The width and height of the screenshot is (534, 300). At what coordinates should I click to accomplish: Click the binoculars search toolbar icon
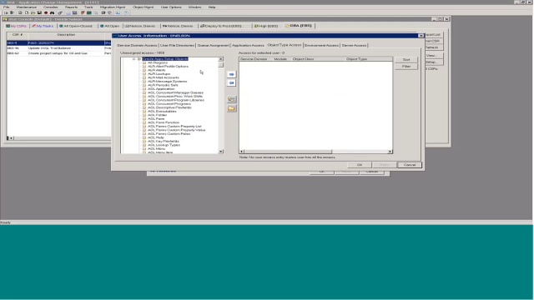pos(52,12)
